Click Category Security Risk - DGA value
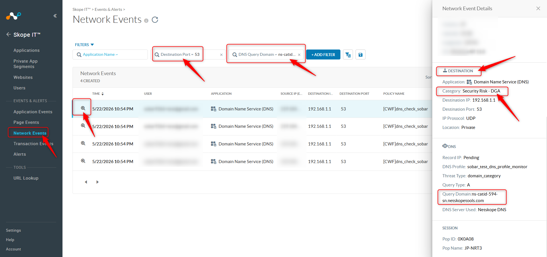Screen dimensions: 547x257 tap(481, 91)
